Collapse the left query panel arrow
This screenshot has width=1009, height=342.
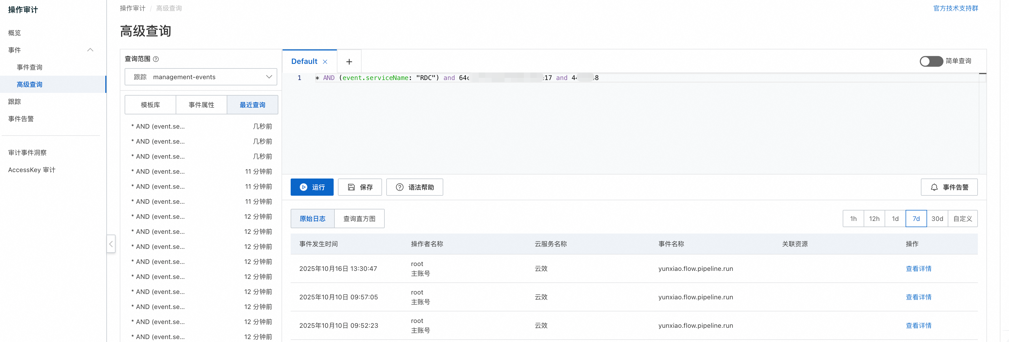point(111,244)
